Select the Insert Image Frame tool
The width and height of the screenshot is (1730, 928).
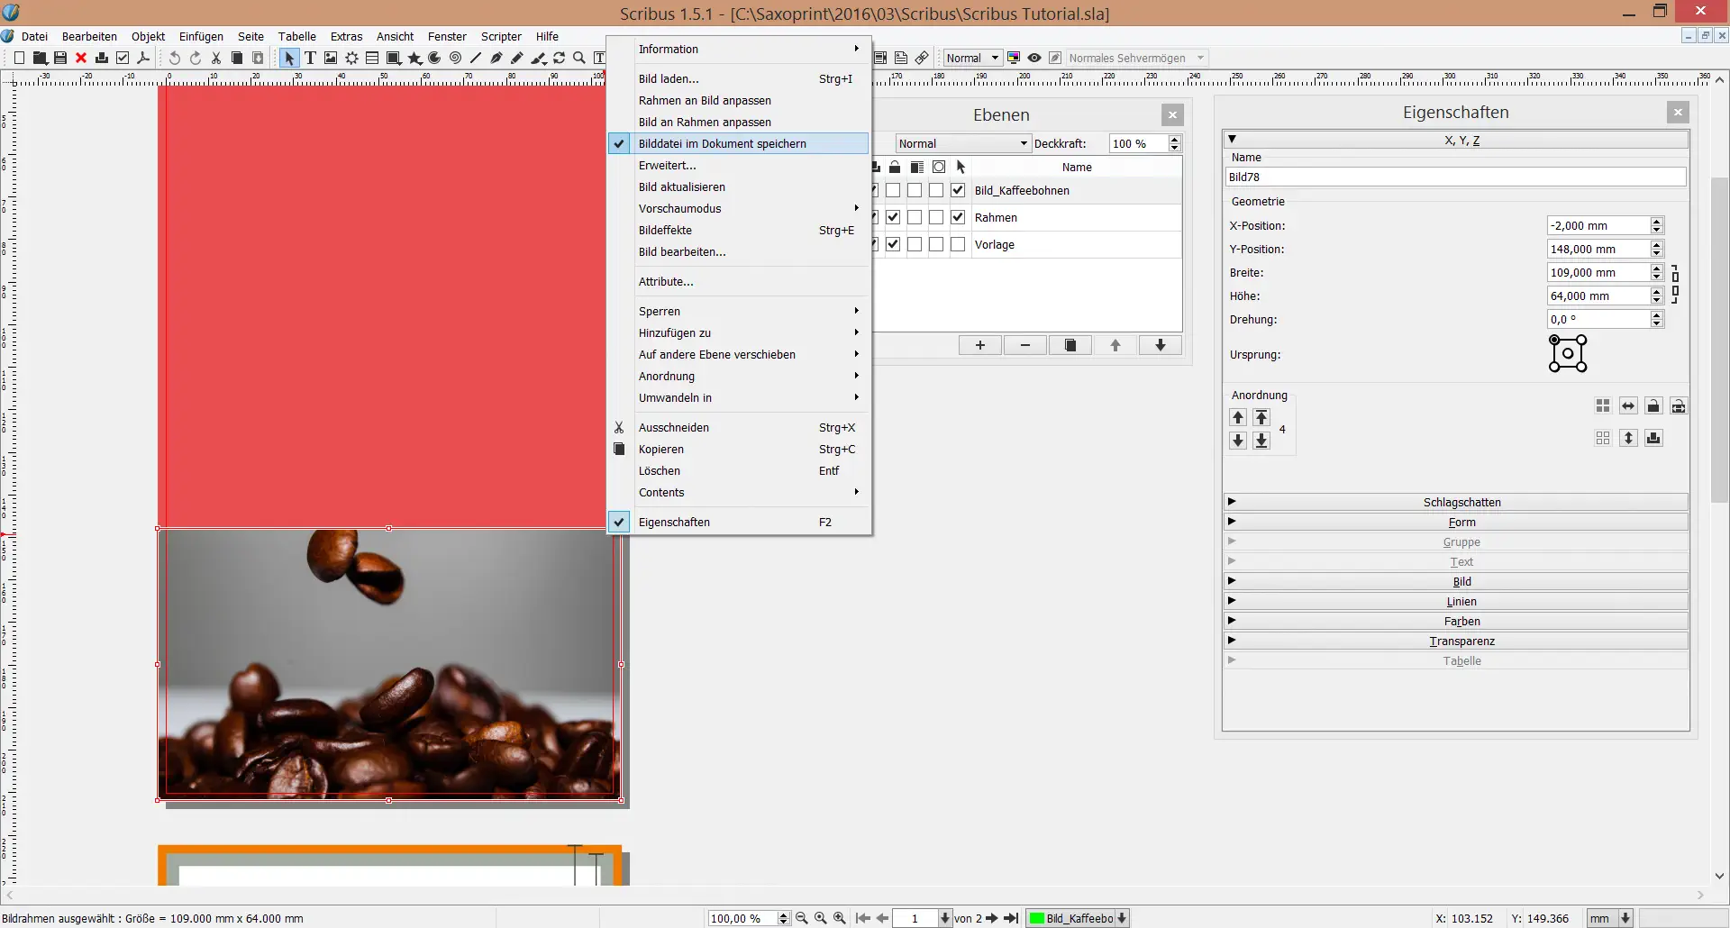[330, 57]
